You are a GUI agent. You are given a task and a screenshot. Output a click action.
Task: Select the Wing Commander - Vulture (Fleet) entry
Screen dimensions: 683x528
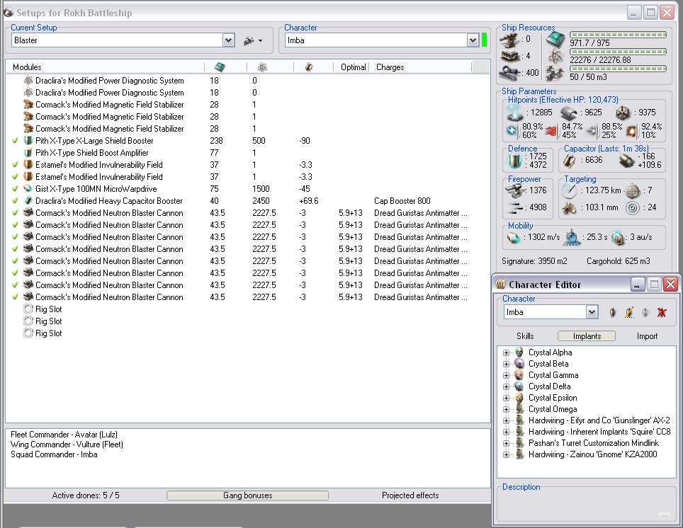coord(67,444)
